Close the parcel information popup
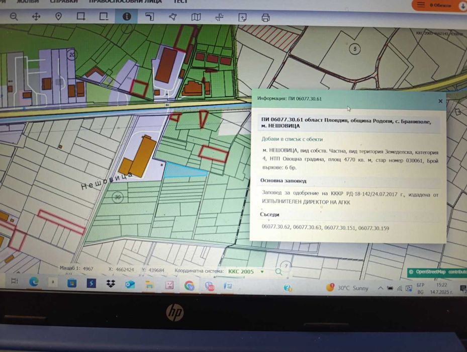Image resolution: width=467 pixels, height=352 pixels. point(440,101)
